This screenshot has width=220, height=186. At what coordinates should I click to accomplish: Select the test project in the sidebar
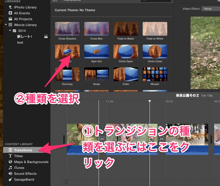[x=20, y=42]
